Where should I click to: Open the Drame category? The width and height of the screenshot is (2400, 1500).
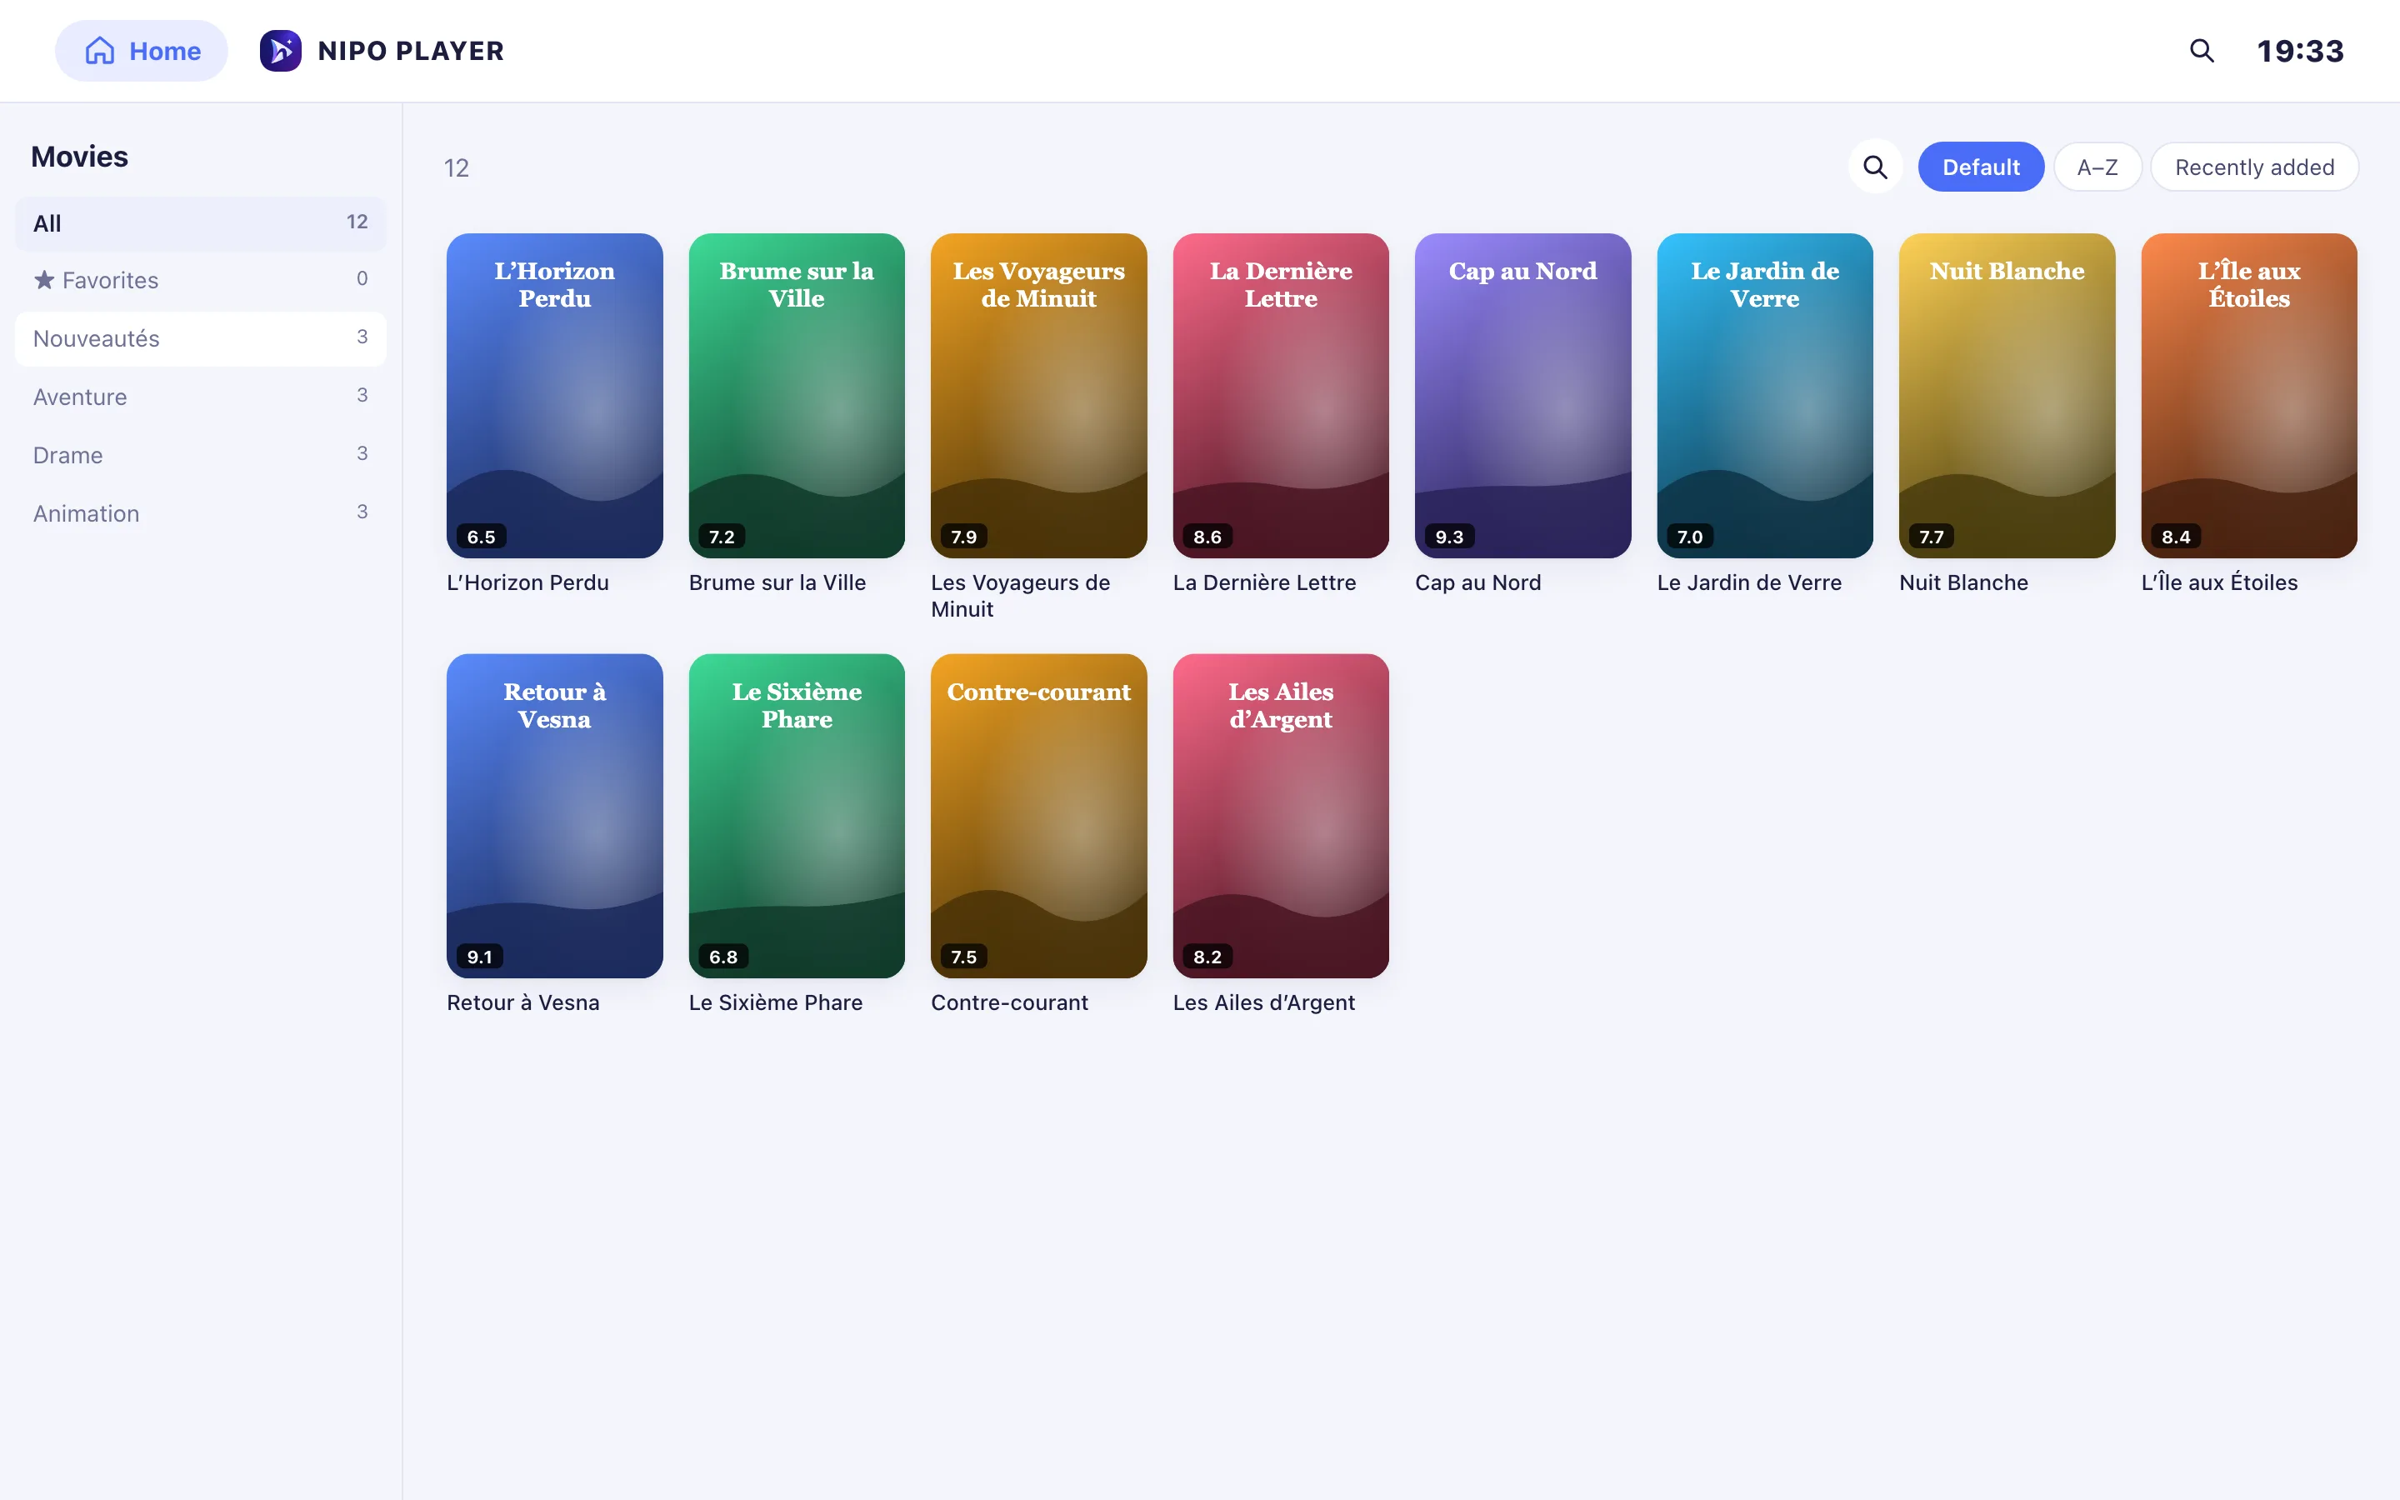tap(200, 455)
